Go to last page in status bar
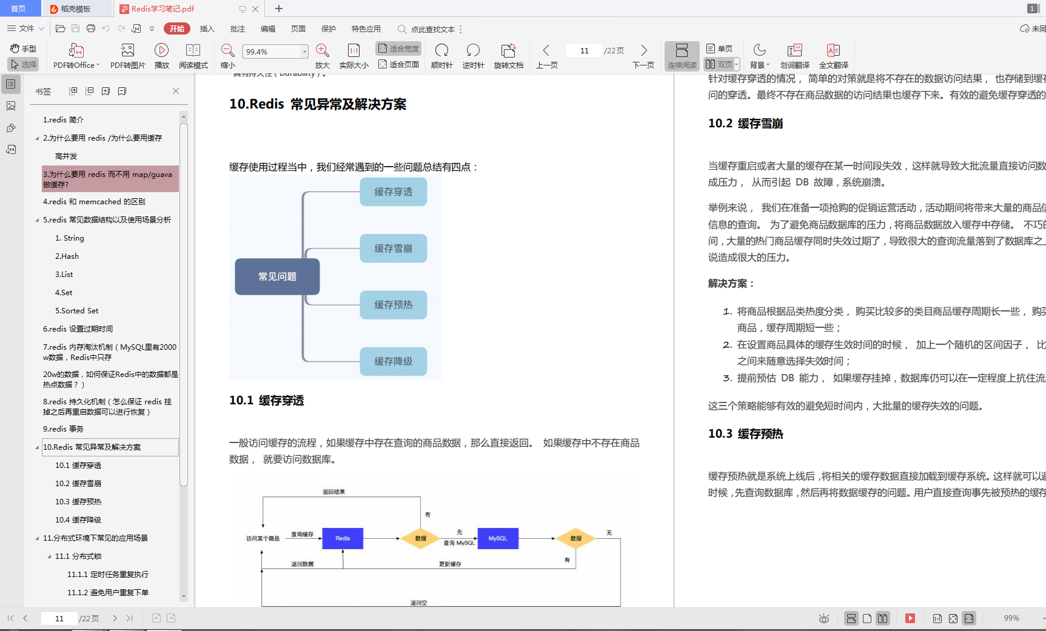Viewport: 1046px width, 631px height. coord(129,618)
